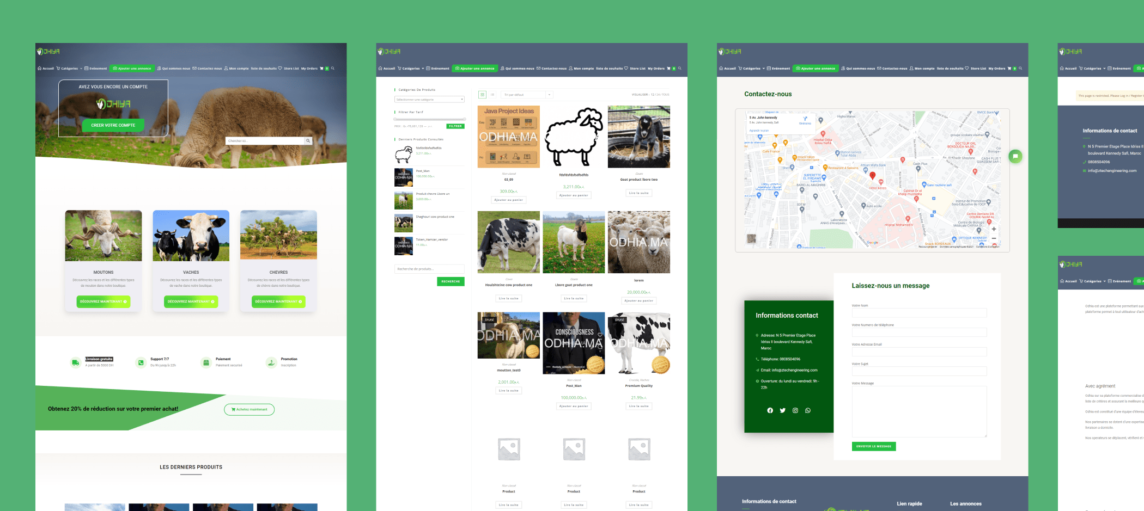Viewport: 1144px width, 511px height.
Task: Open Accueil in the home page navbar
Action: (46, 69)
